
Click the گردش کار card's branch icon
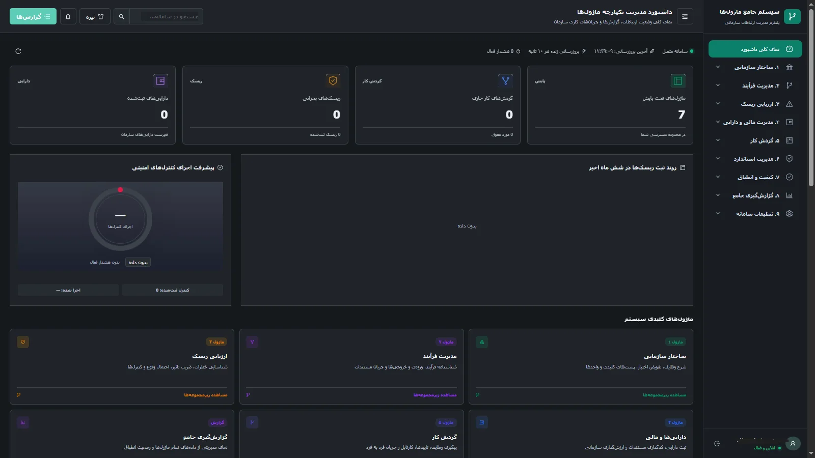[505, 81]
